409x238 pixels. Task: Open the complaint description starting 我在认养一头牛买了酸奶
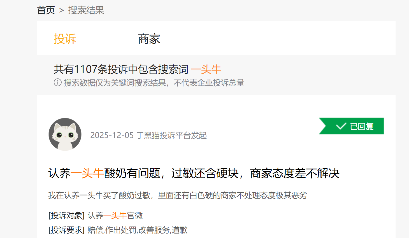(x=178, y=195)
